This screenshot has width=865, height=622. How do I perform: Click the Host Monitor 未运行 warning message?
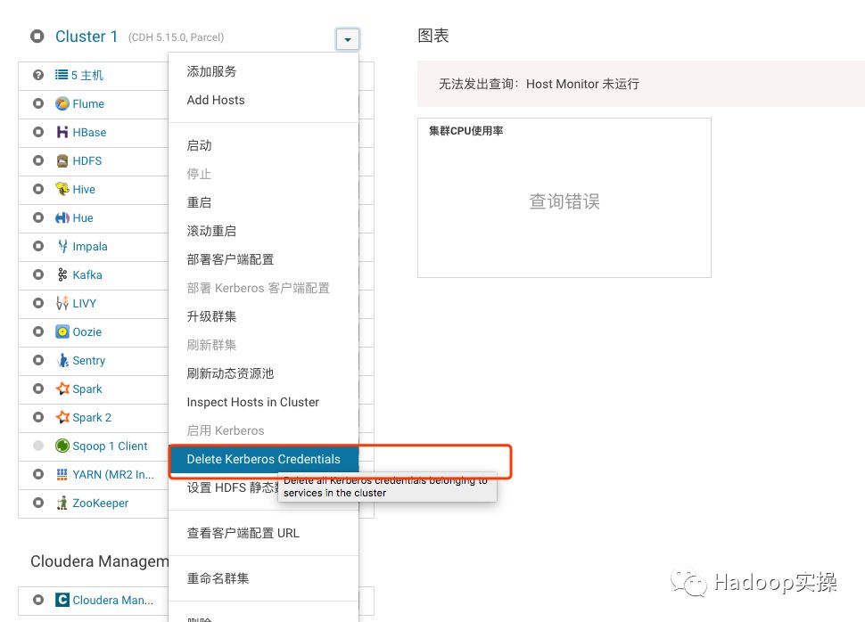539,84
